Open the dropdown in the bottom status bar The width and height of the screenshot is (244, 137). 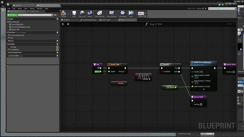click(207, 134)
